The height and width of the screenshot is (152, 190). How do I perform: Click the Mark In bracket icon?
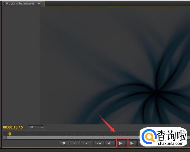[x=75, y=143]
